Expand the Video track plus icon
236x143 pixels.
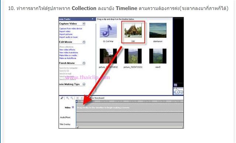coord(73,107)
